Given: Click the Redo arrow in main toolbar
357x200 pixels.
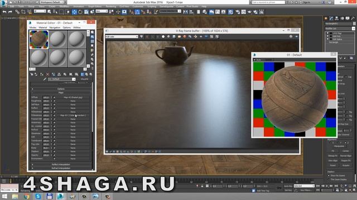Looking at the screenshot, I should 10,12.
